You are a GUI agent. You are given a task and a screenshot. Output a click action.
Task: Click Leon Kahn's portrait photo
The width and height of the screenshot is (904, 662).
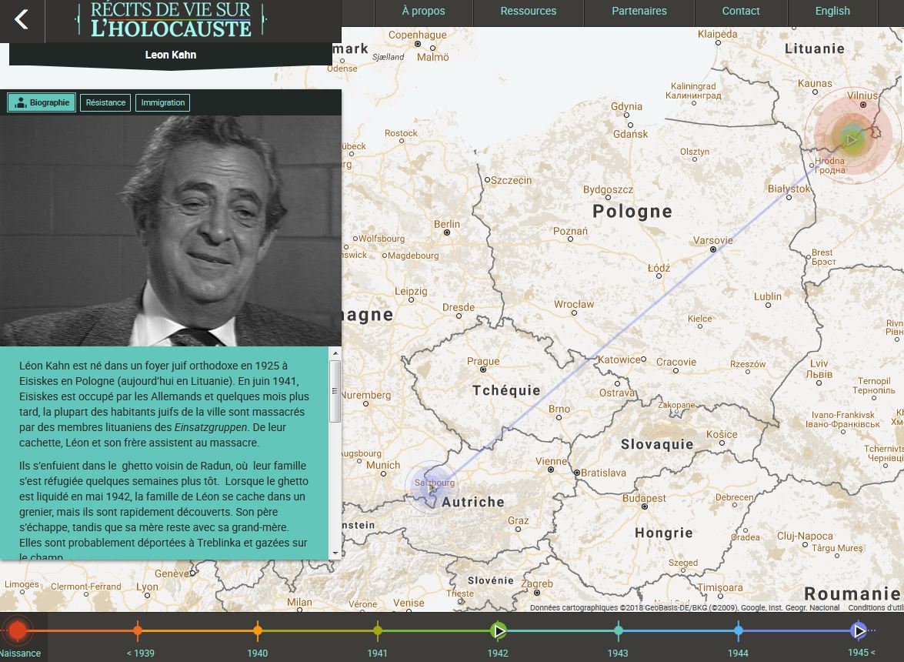171,231
